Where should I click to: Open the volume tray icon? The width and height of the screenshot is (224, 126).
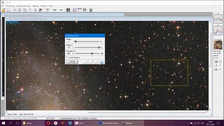198,123
